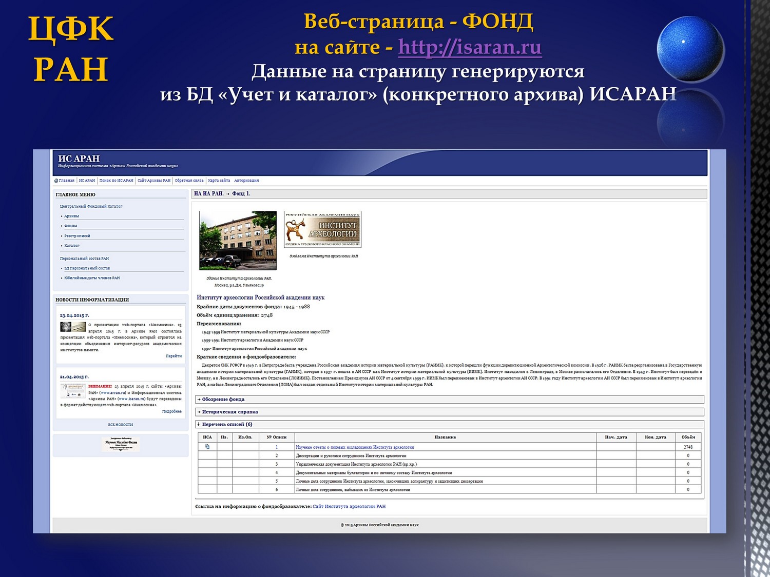
Task: Expand the Обозрение фонда section
Action: pos(223,400)
